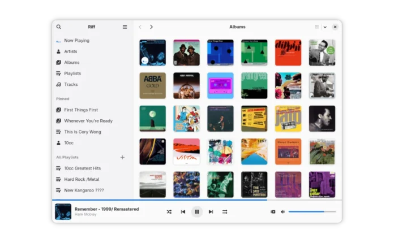Open Now Playing in the sidebar

tap(92, 40)
